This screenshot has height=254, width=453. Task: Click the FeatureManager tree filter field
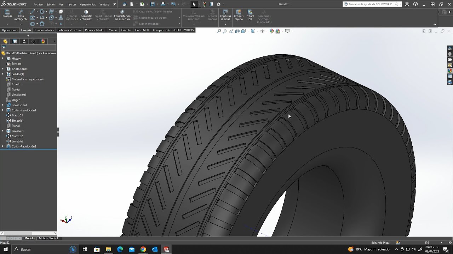tap(28, 48)
